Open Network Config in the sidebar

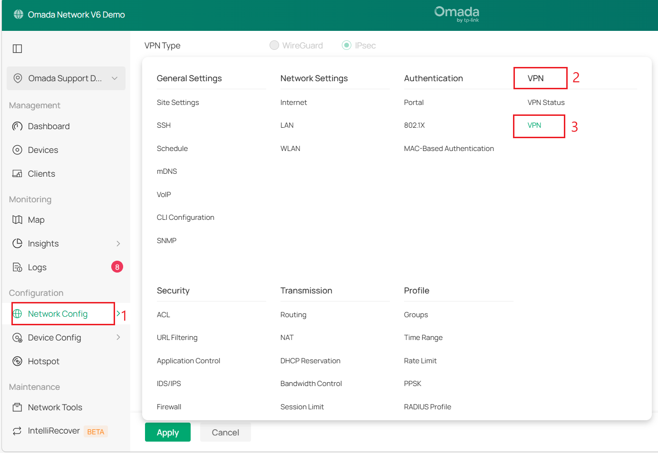58,314
